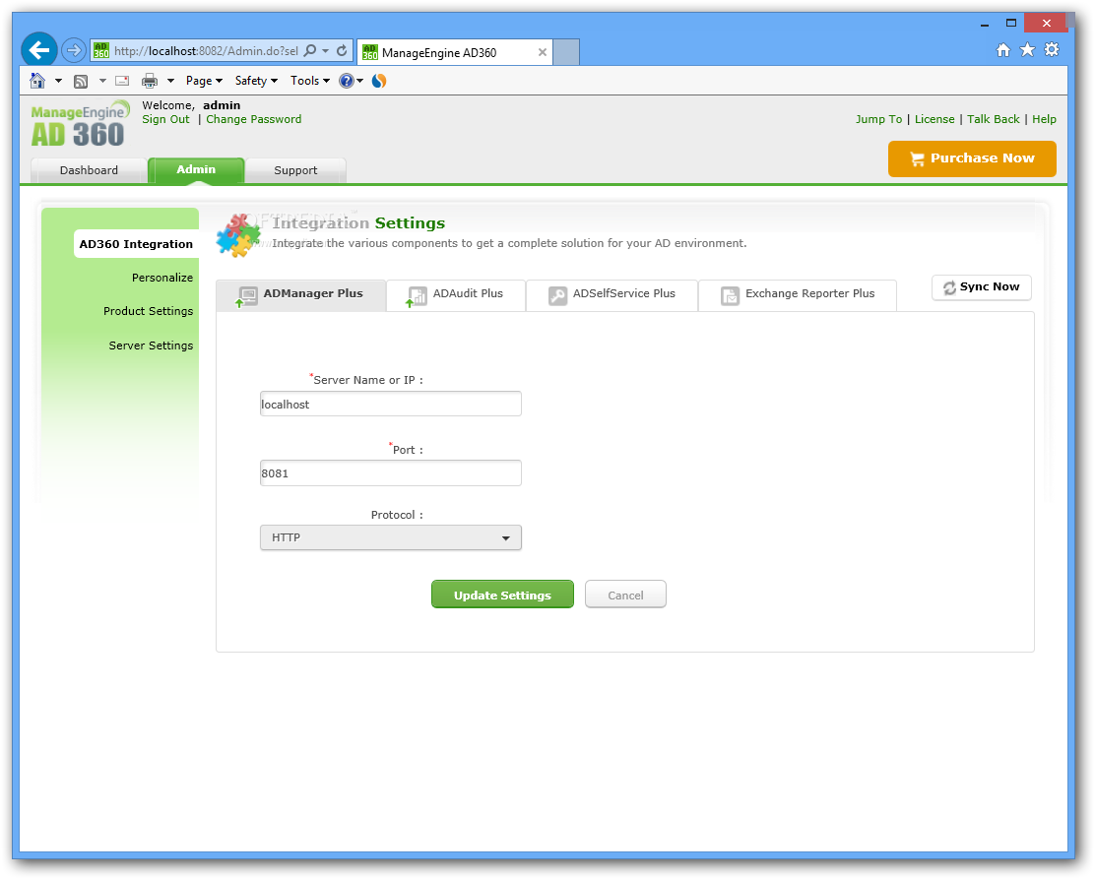The width and height of the screenshot is (1095, 879).
Task: Open the Safety menu
Action: point(256,81)
